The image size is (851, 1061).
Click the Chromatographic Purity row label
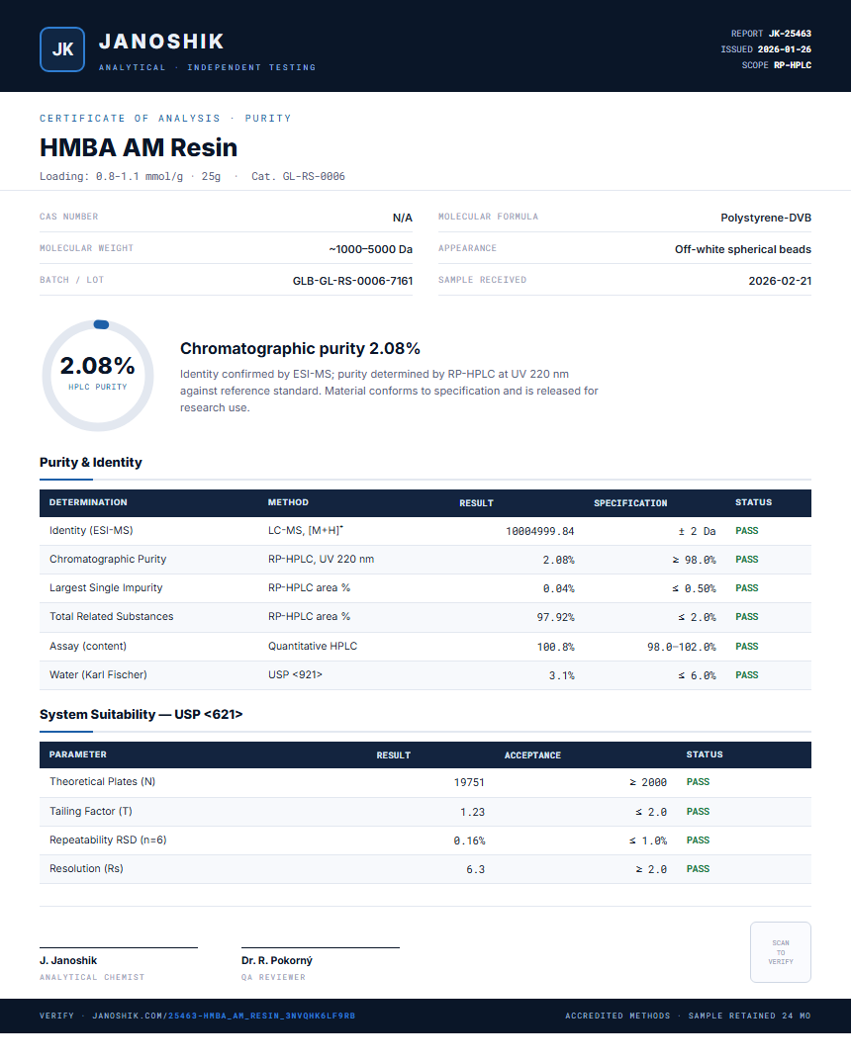click(108, 559)
